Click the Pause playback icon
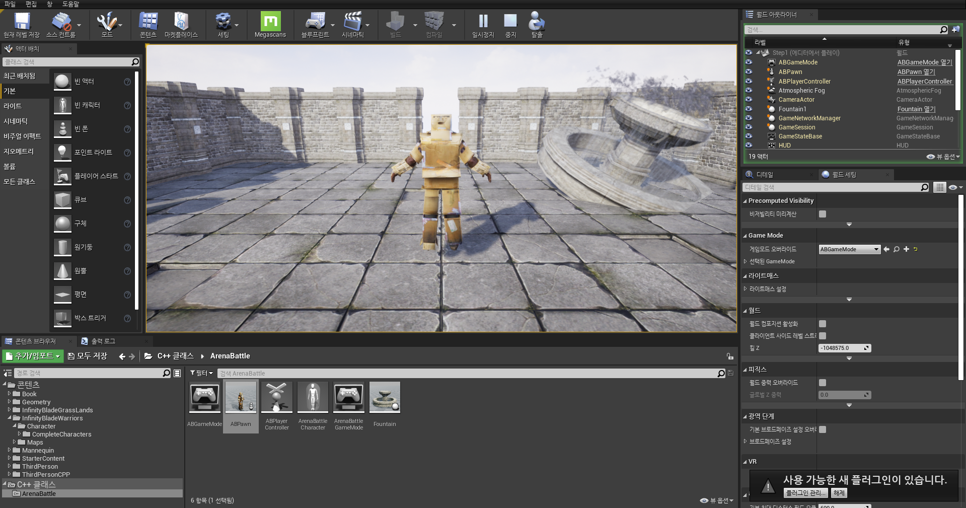Viewport: 966px width, 508px height. [483, 21]
